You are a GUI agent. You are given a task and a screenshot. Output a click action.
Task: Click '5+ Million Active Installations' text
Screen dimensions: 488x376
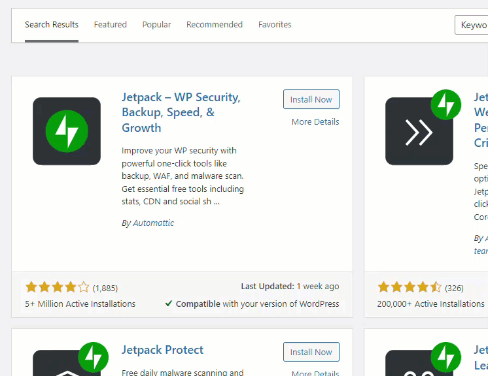(x=80, y=304)
